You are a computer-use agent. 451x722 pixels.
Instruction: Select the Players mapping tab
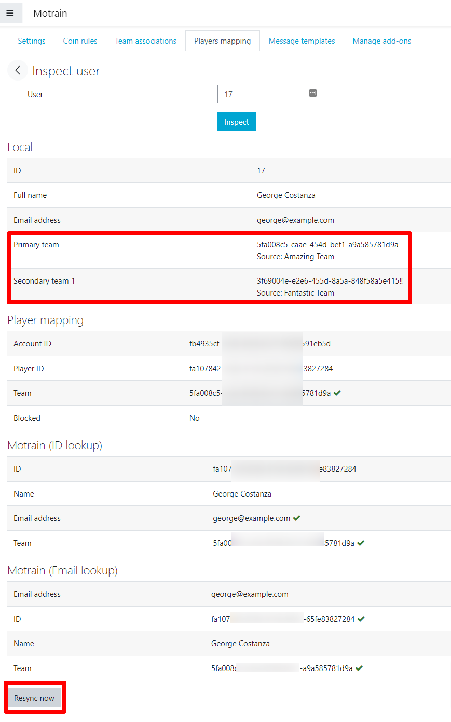(223, 41)
